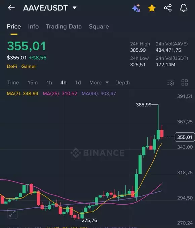This screenshot has height=228, width=195.
Task: Tap the large 355,01 price
Action: pyautogui.click(x=27, y=46)
